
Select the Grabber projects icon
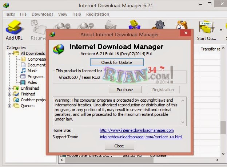[16, 100]
